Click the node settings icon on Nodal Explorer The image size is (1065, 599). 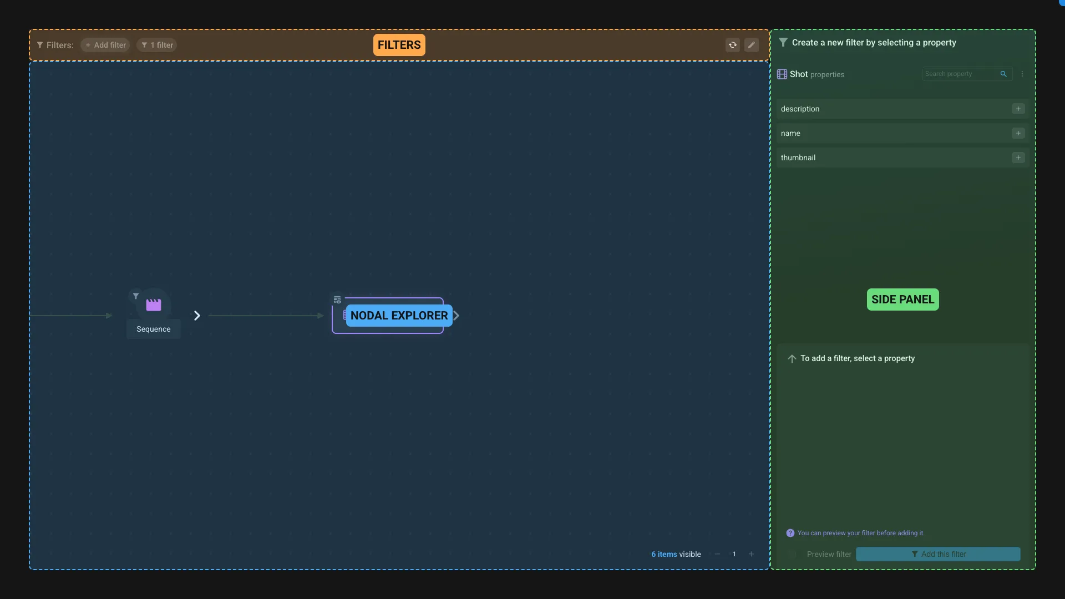click(x=337, y=299)
